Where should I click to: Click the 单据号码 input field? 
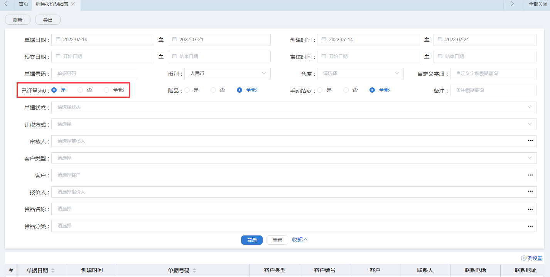94,73
